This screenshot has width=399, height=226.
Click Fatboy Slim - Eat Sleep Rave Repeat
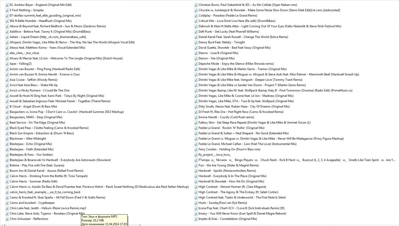255,123
